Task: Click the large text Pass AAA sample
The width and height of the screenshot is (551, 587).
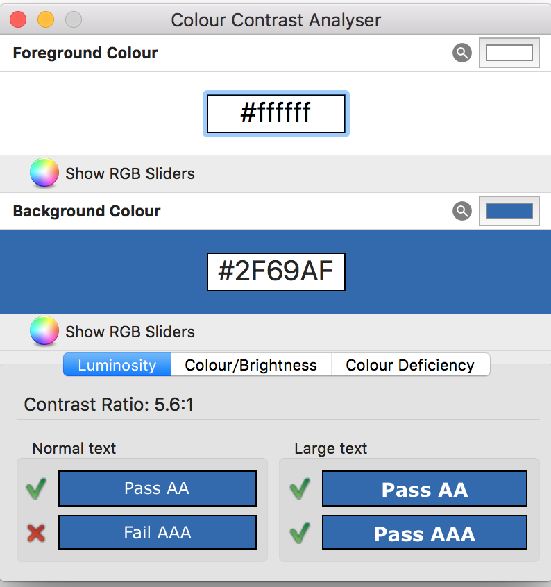Action: [x=425, y=532]
